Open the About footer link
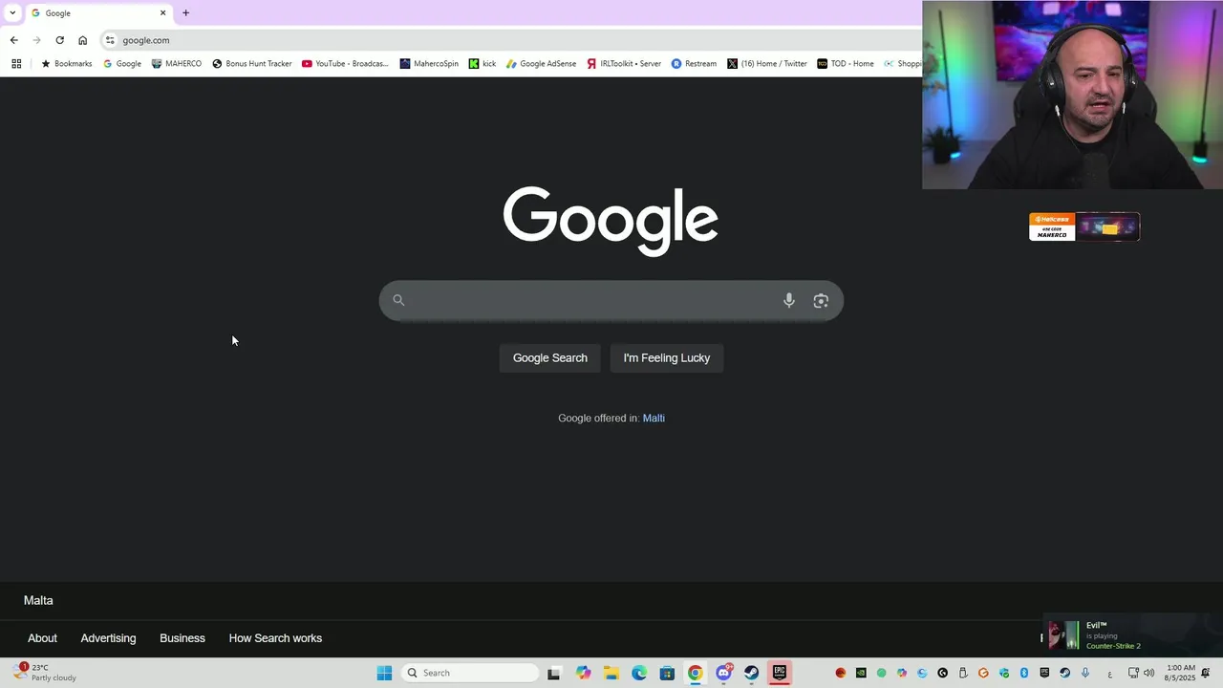 pos(42,638)
